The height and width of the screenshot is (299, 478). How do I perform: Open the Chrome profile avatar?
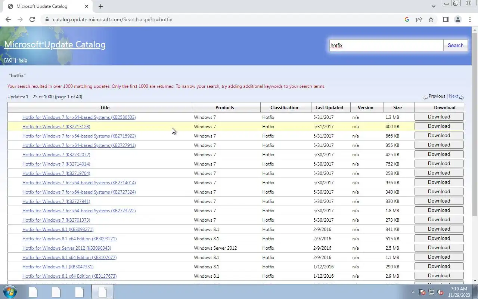pyautogui.click(x=457, y=19)
